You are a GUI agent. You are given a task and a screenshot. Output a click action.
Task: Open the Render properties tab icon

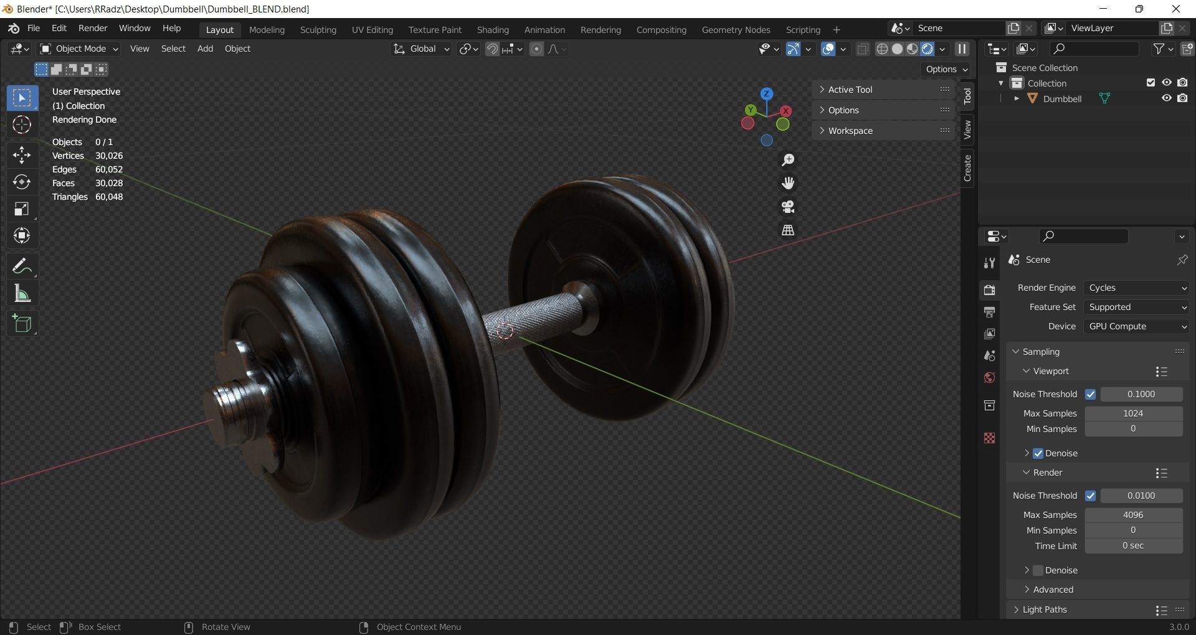coord(989,290)
